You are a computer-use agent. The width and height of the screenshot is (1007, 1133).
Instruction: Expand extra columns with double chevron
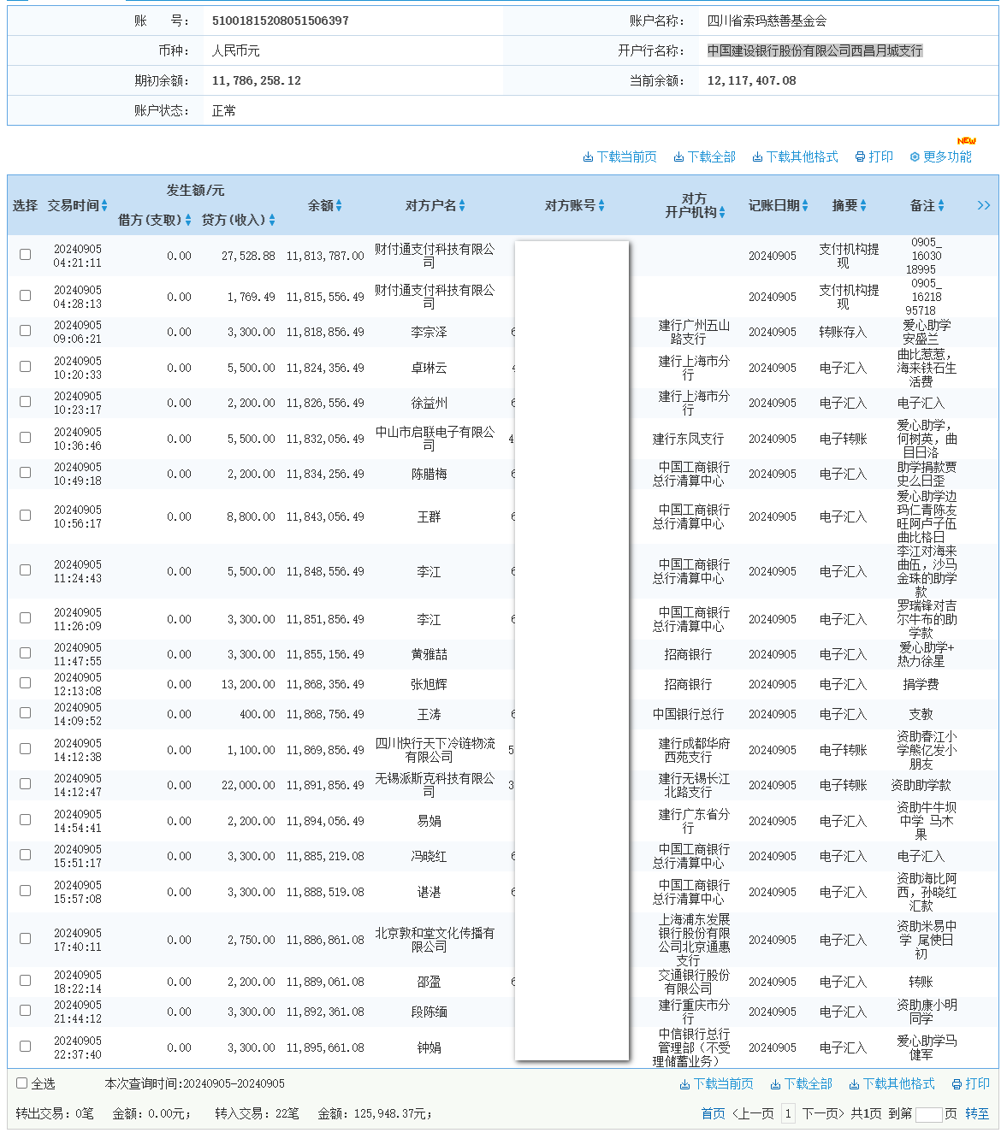pos(984,205)
